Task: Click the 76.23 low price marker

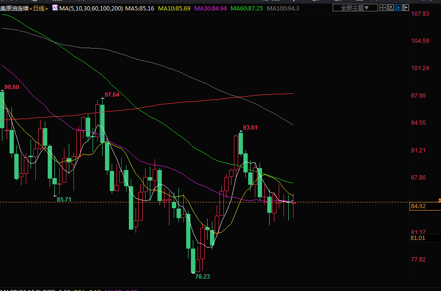Action: 202,276
